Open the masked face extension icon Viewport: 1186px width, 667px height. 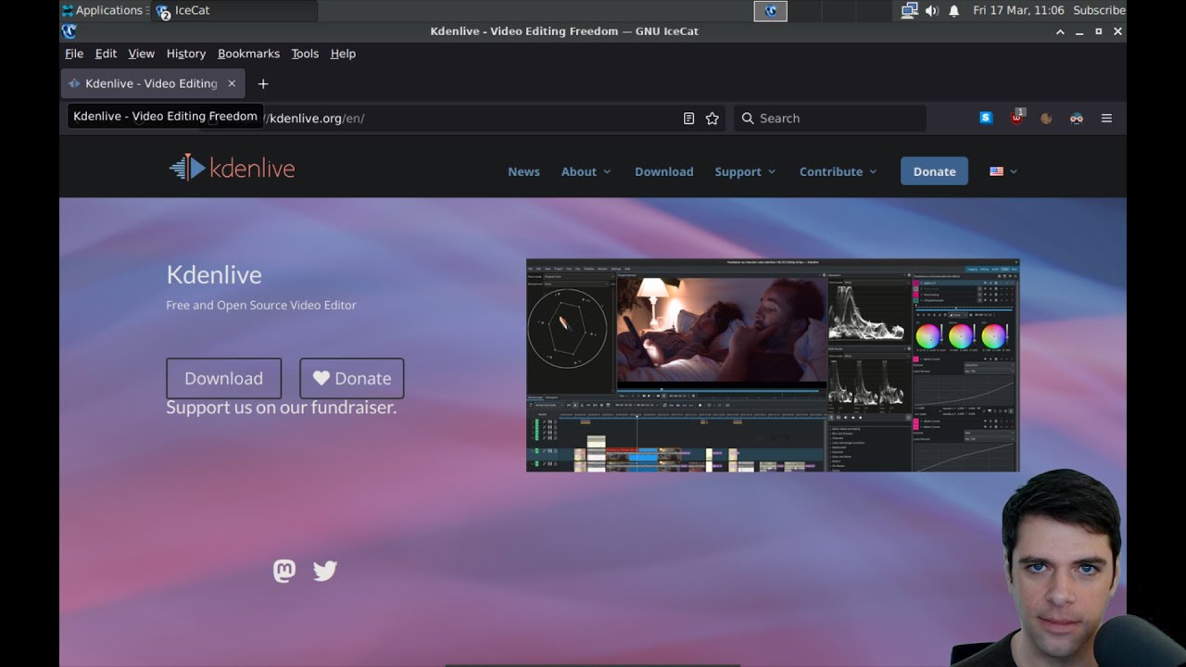click(1076, 118)
